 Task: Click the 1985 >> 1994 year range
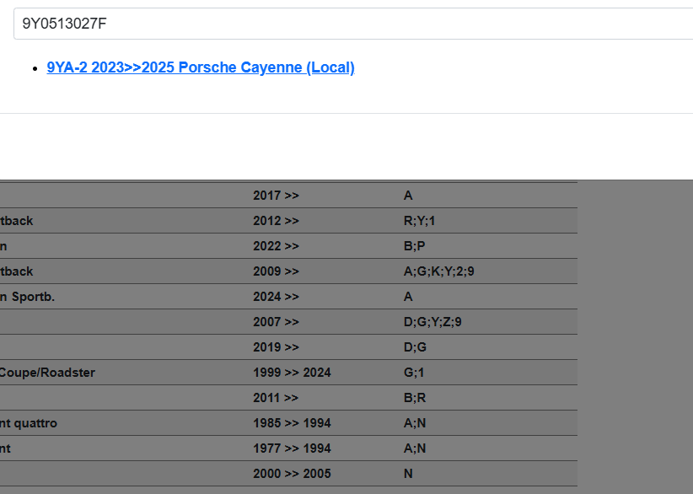[292, 423]
